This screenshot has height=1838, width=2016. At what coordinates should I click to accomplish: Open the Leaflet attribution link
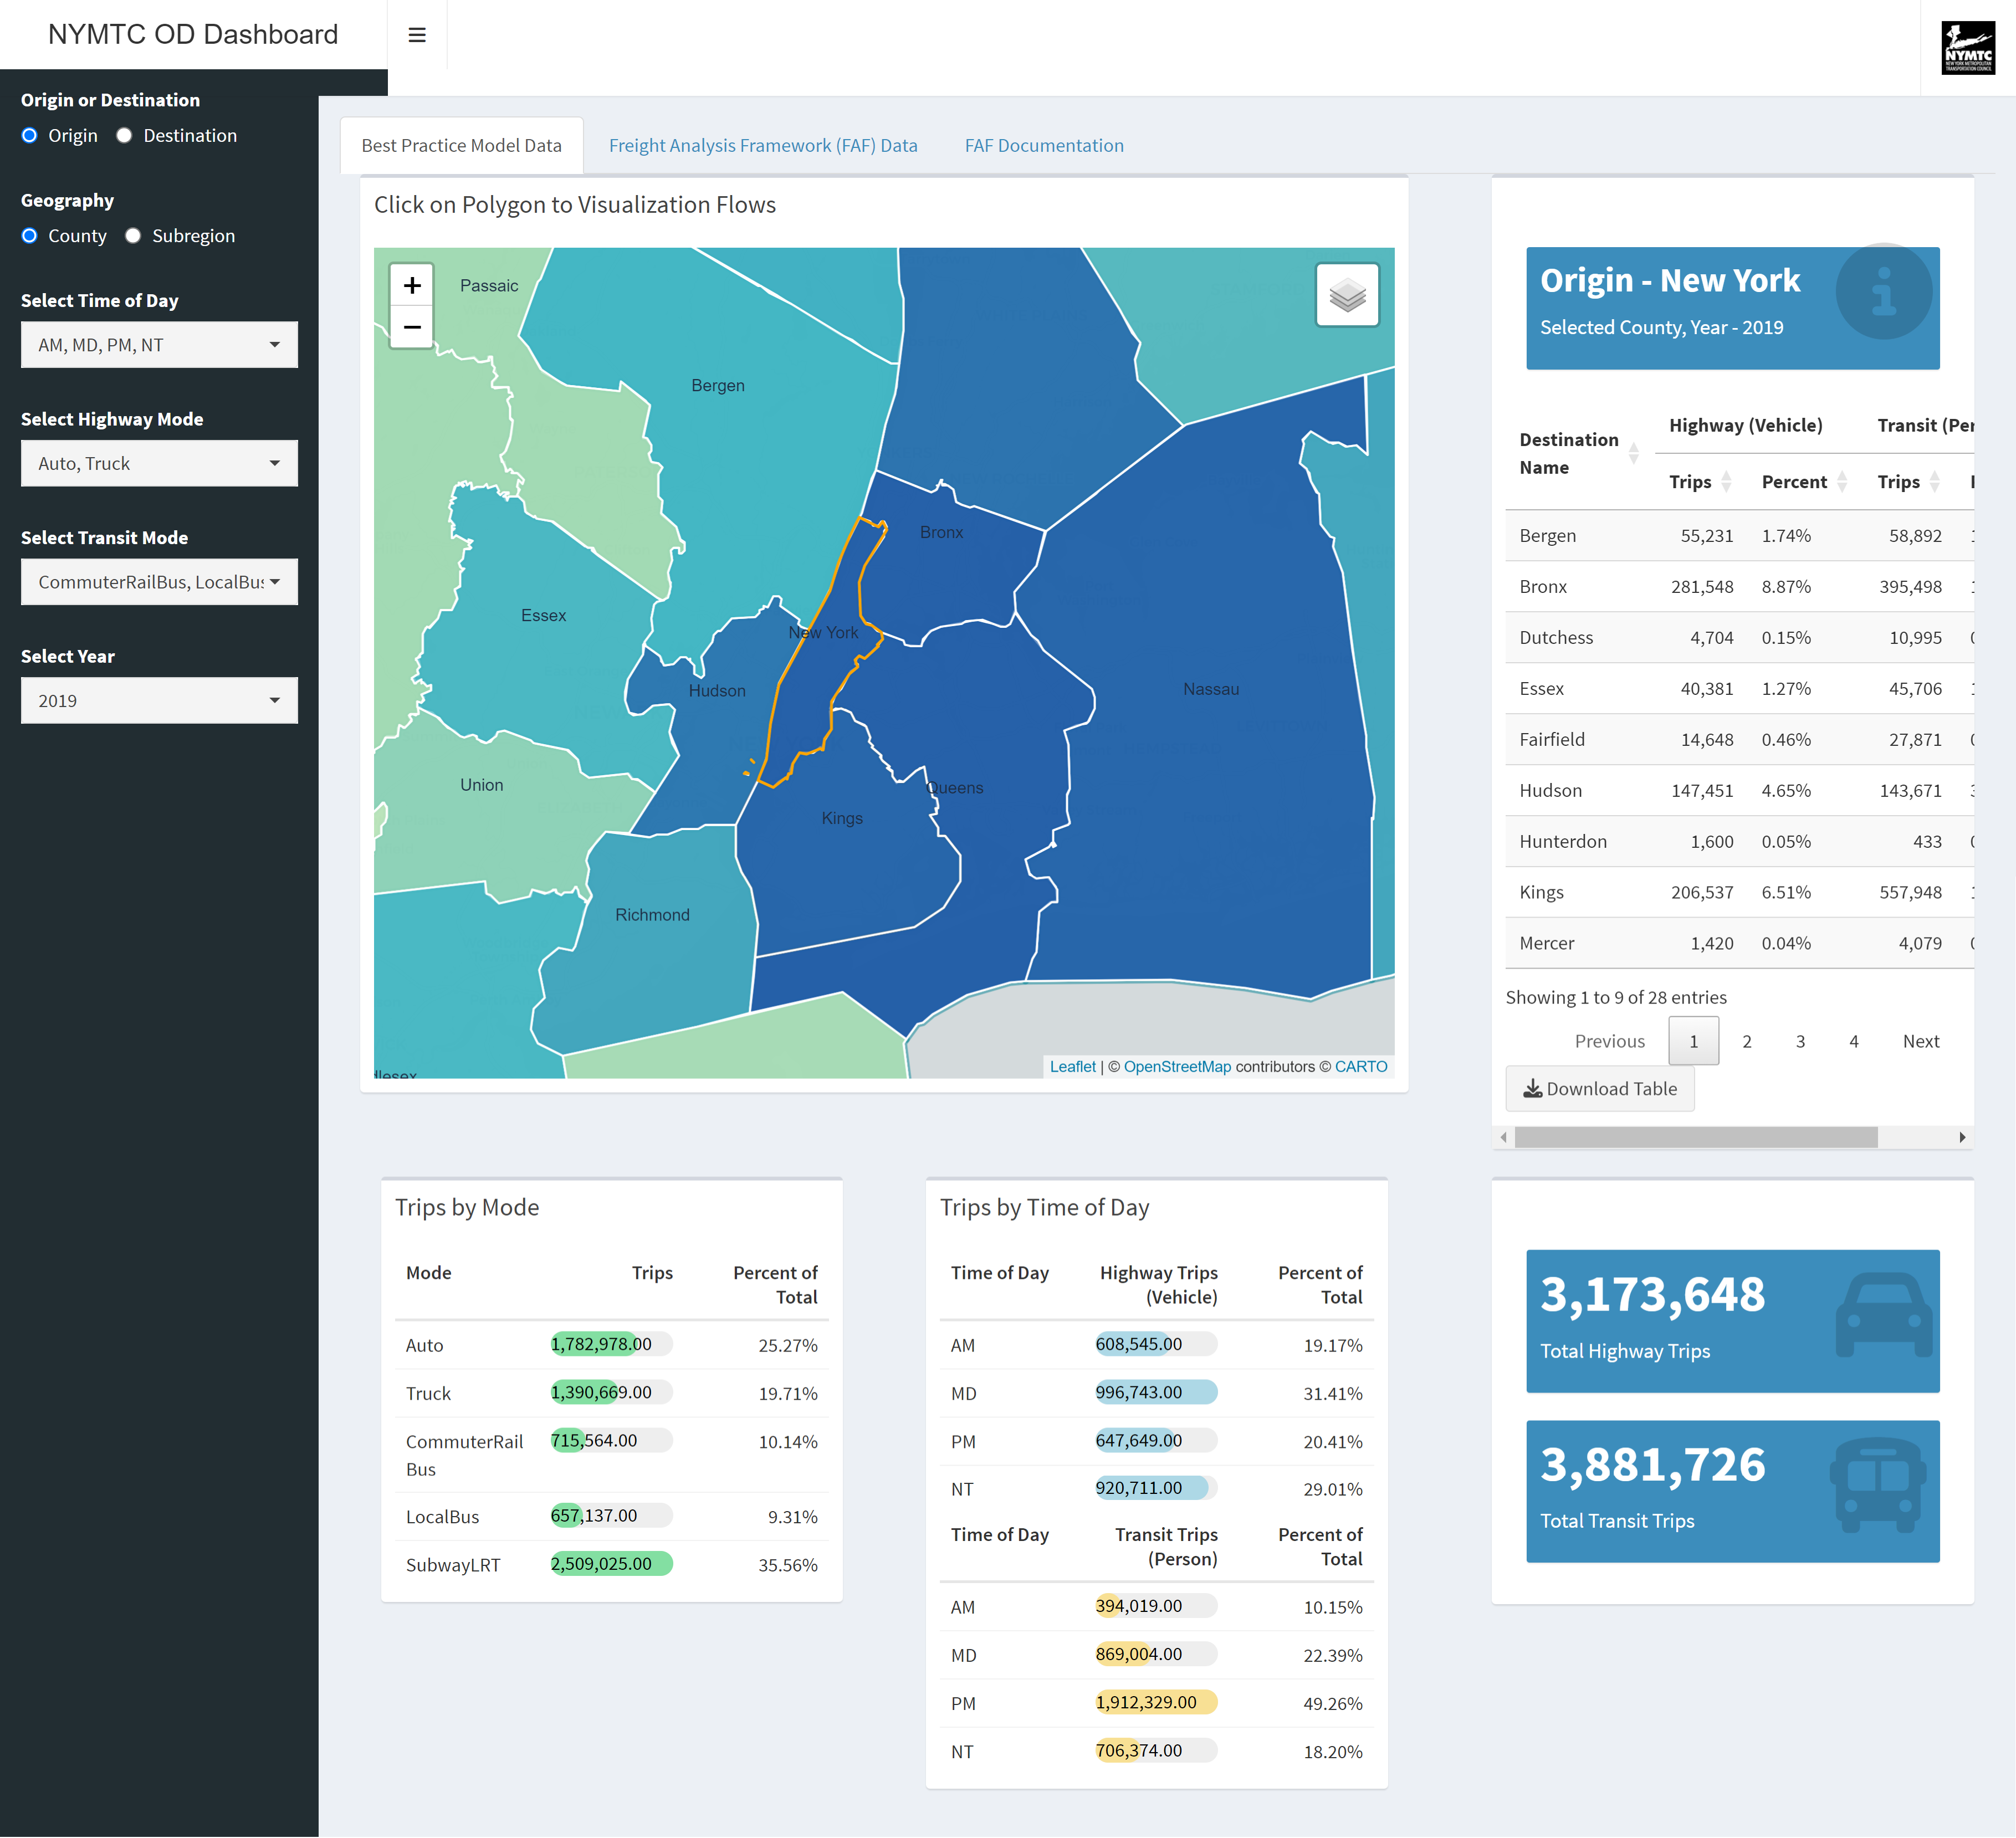pyautogui.click(x=1072, y=1067)
